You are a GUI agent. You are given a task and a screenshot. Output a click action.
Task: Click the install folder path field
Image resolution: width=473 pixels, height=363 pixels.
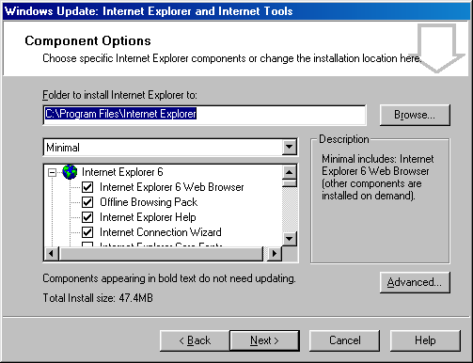tap(204, 114)
